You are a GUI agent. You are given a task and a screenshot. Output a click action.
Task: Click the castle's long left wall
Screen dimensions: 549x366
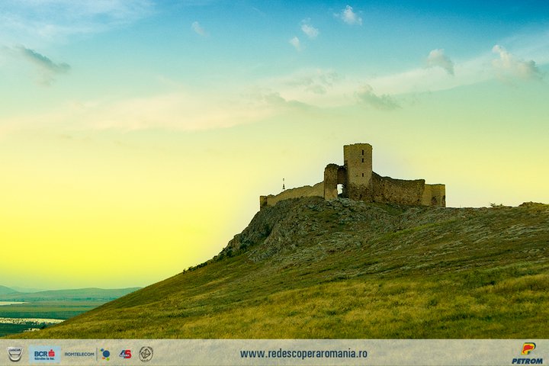click(x=294, y=194)
